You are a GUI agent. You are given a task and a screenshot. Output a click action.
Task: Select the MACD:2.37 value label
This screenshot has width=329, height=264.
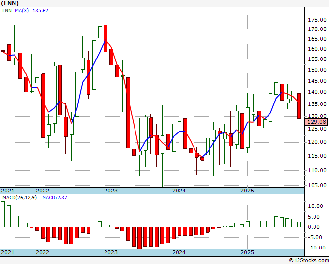point(55,198)
